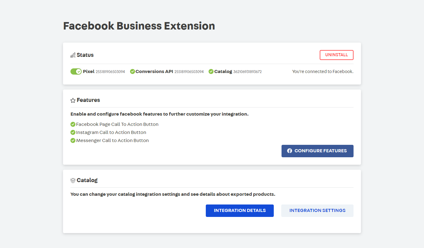The height and width of the screenshot is (248, 424).
Task: Click Facebook logo inside Configure Features button
Action: tap(290, 151)
